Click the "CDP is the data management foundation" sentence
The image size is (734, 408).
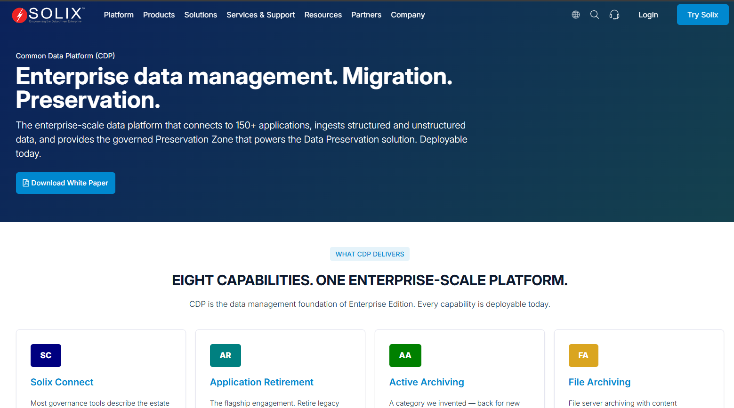pos(370,304)
